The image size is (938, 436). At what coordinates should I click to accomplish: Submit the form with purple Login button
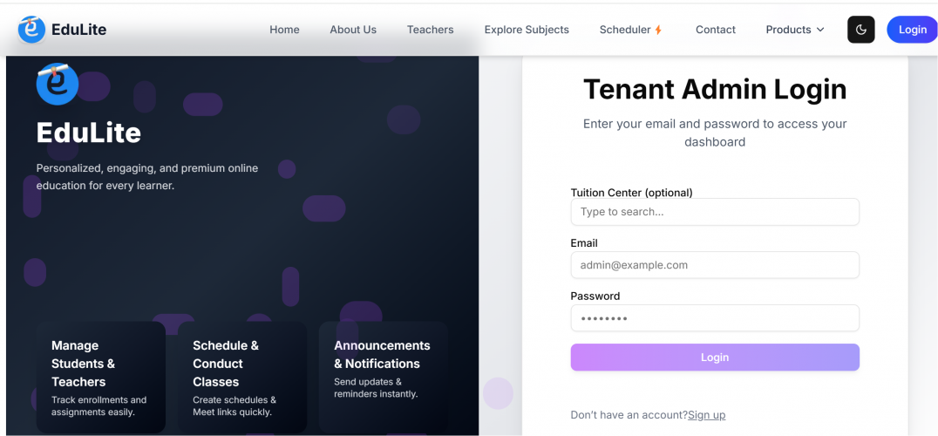pyautogui.click(x=715, y=358)
